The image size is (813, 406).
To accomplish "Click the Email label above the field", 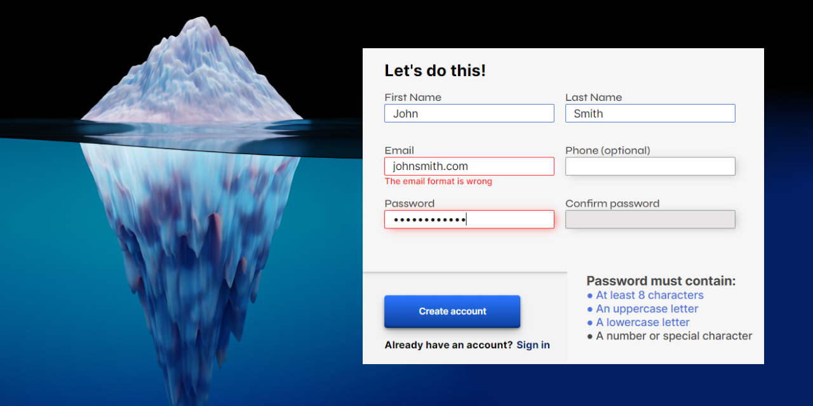I will [x=399, y=150].
